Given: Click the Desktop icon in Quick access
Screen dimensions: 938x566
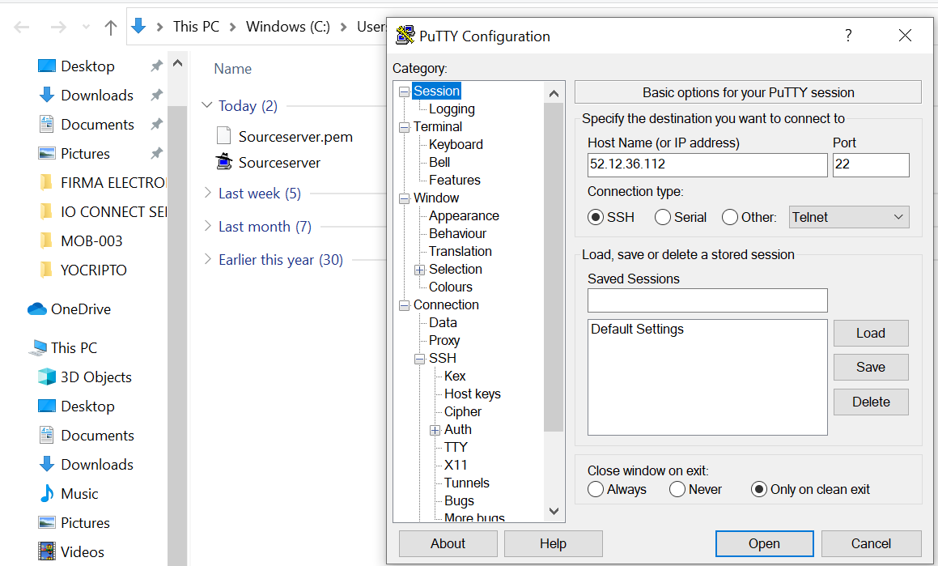Looking at the screenshot, I should tap(47, 66).
